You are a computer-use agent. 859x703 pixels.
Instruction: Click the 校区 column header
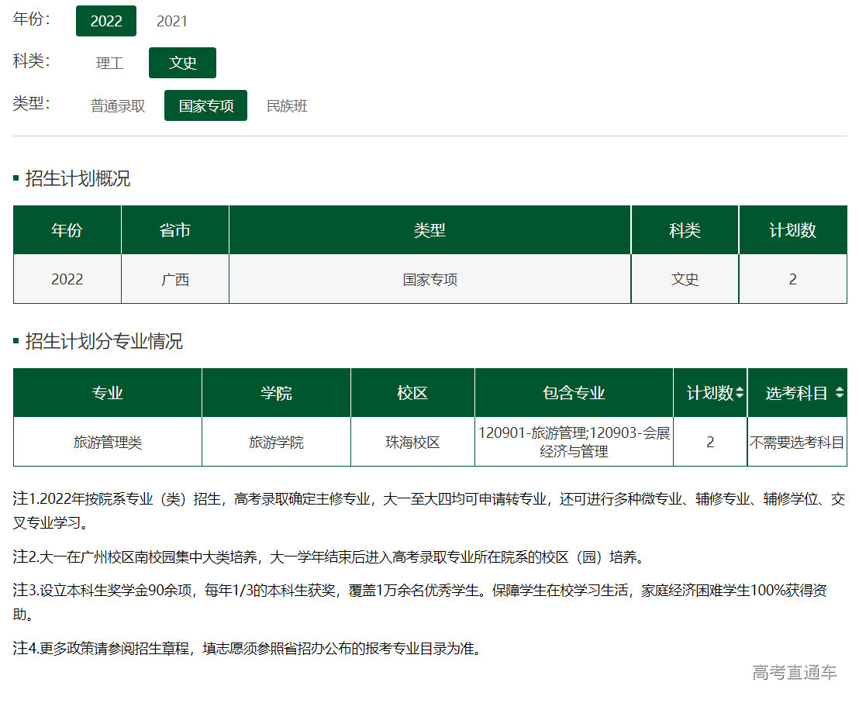point(412,393)
